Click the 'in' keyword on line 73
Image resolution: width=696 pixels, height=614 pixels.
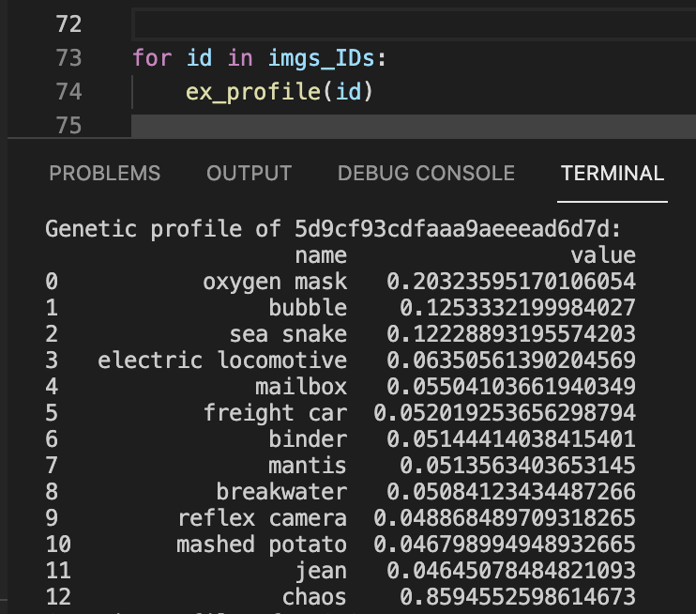240,58
